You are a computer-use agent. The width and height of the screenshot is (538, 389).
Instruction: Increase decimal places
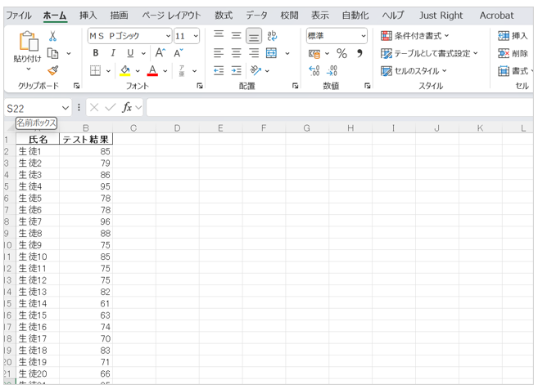point(314,71)
